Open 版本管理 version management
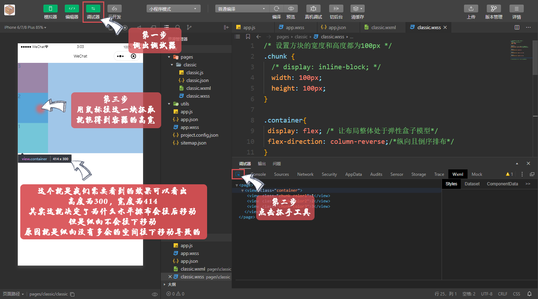The width and height of the screenshot is (538, 299). [x=494, y=9]
